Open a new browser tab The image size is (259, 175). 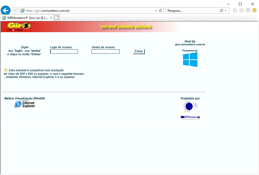pyautogui.click(x=57, y=17)
